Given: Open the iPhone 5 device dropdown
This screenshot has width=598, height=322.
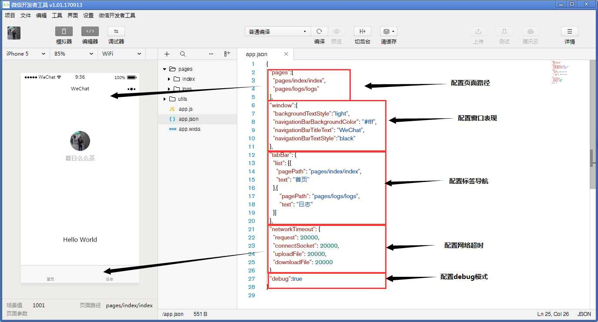Looking at the screenshot, I should [26, 54].
